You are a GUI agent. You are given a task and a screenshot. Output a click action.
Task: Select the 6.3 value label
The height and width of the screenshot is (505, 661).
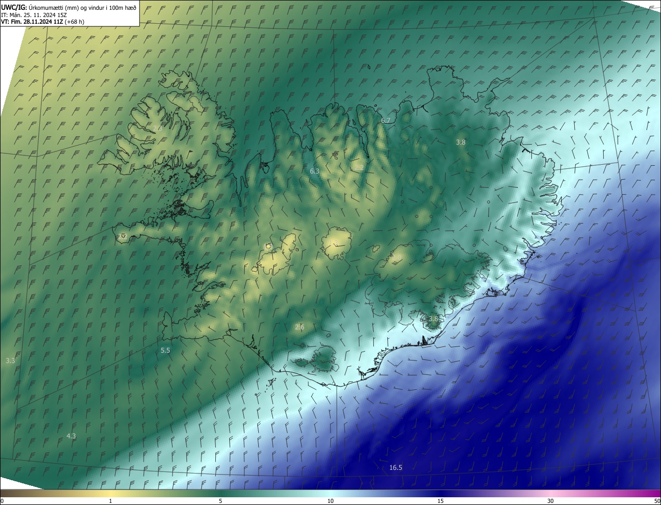314,171
